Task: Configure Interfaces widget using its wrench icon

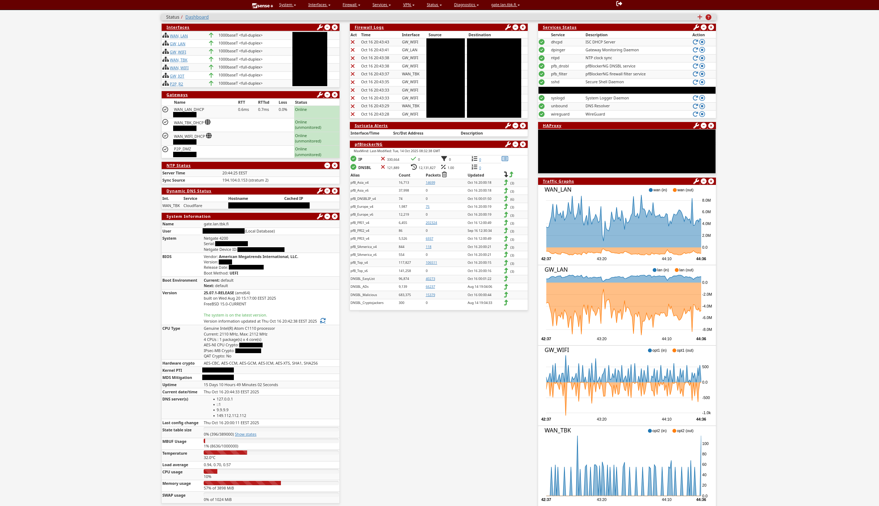Action: [x=320, y=27]
